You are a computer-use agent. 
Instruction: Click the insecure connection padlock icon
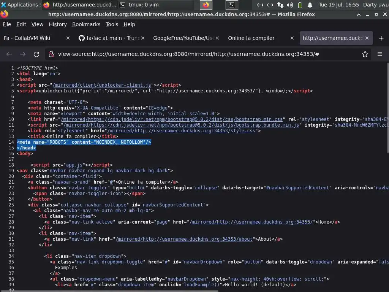(51, 54)
